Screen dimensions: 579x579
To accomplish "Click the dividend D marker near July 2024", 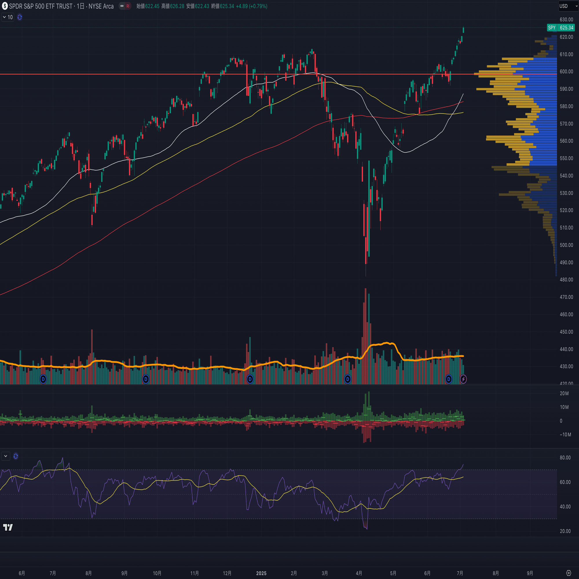I will point(43,379).
